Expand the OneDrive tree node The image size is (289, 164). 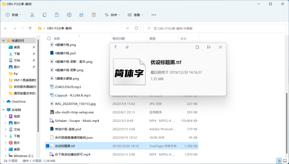point(3,101)
